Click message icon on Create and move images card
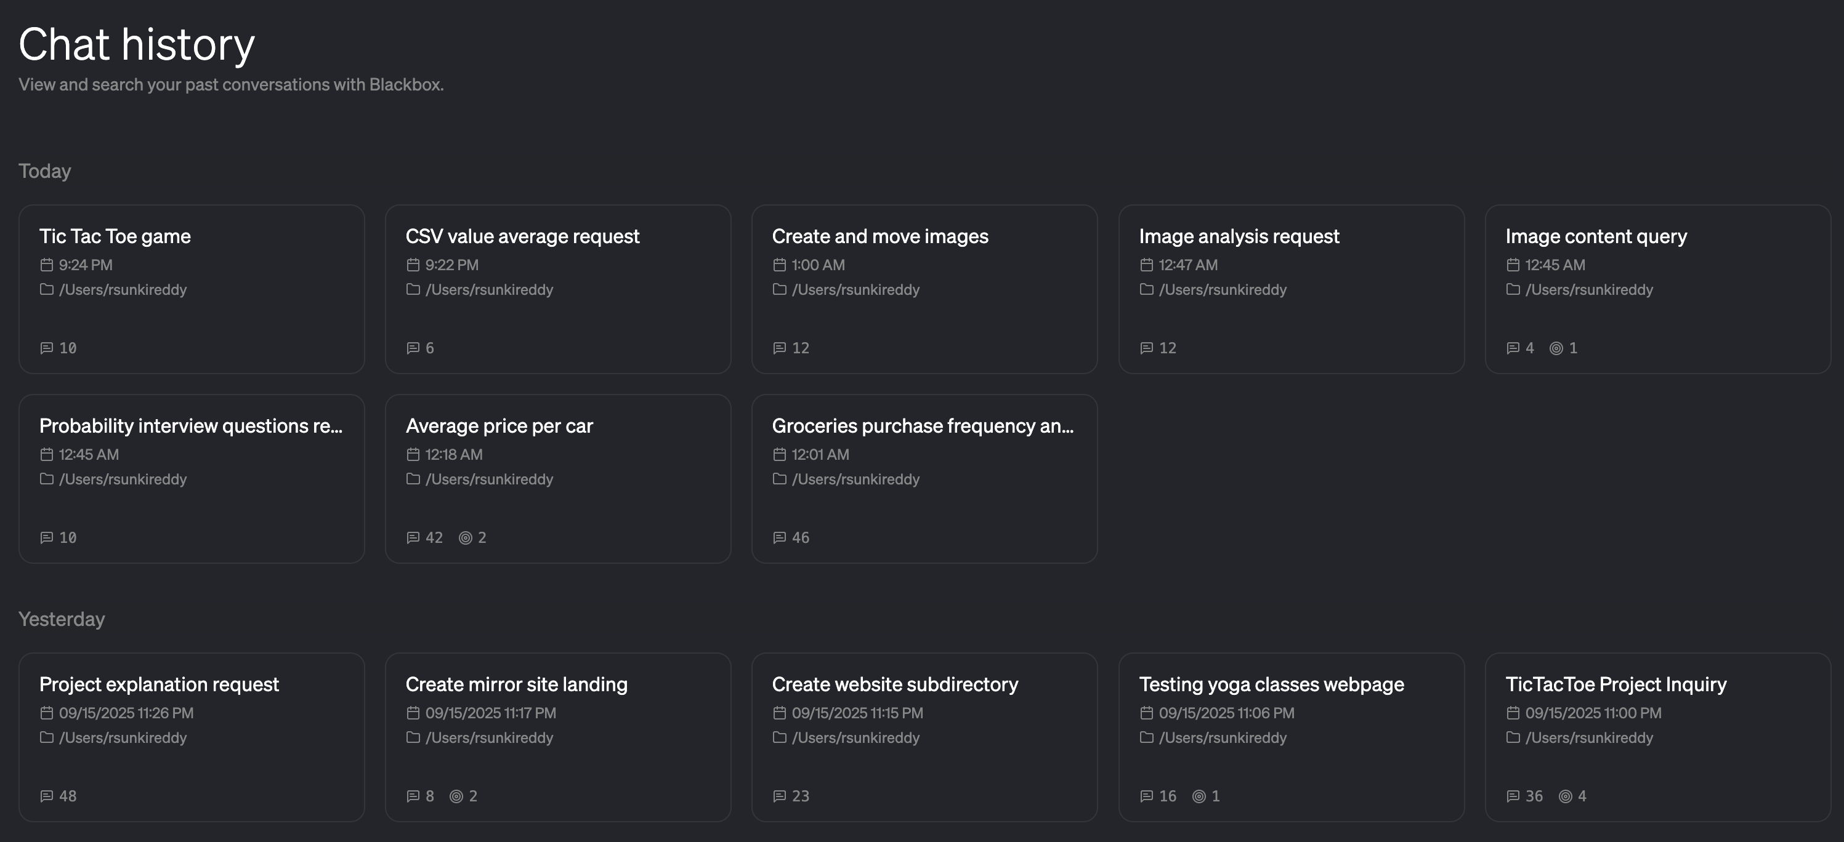This screenshot has height=842, width=1844. click(780, 348)
